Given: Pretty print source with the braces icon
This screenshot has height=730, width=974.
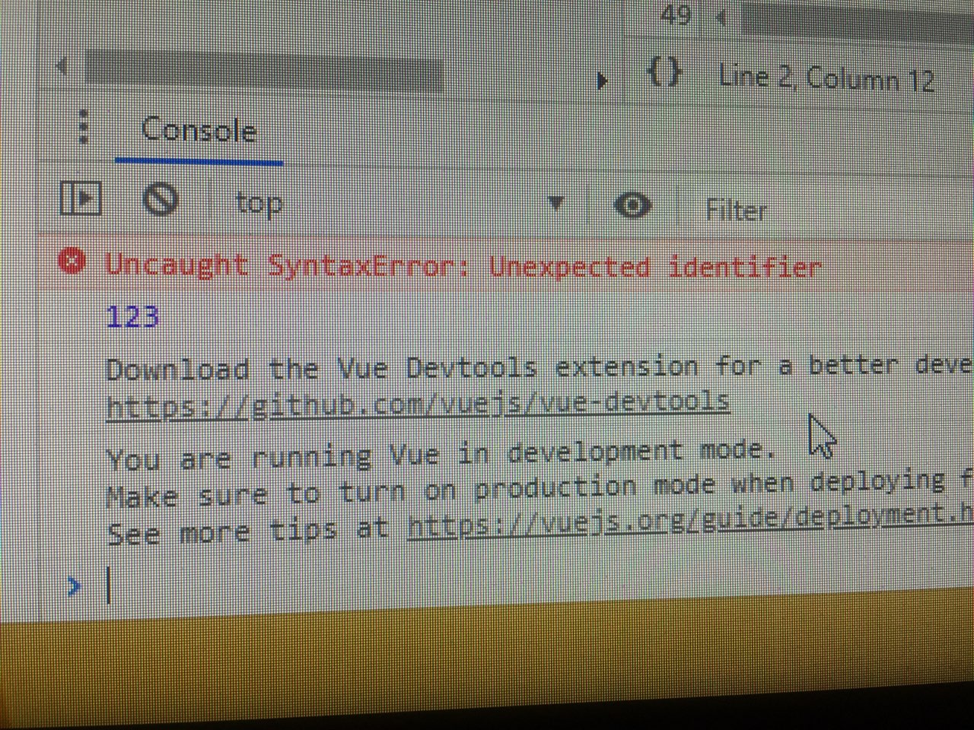Looking at the screenshot, I should click(664, 73).
